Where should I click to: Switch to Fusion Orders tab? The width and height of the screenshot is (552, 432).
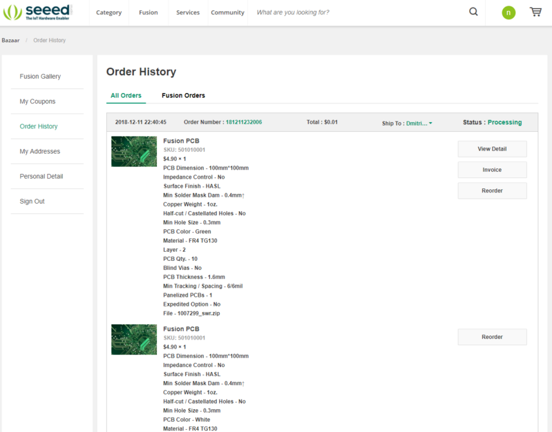(183, 95)
